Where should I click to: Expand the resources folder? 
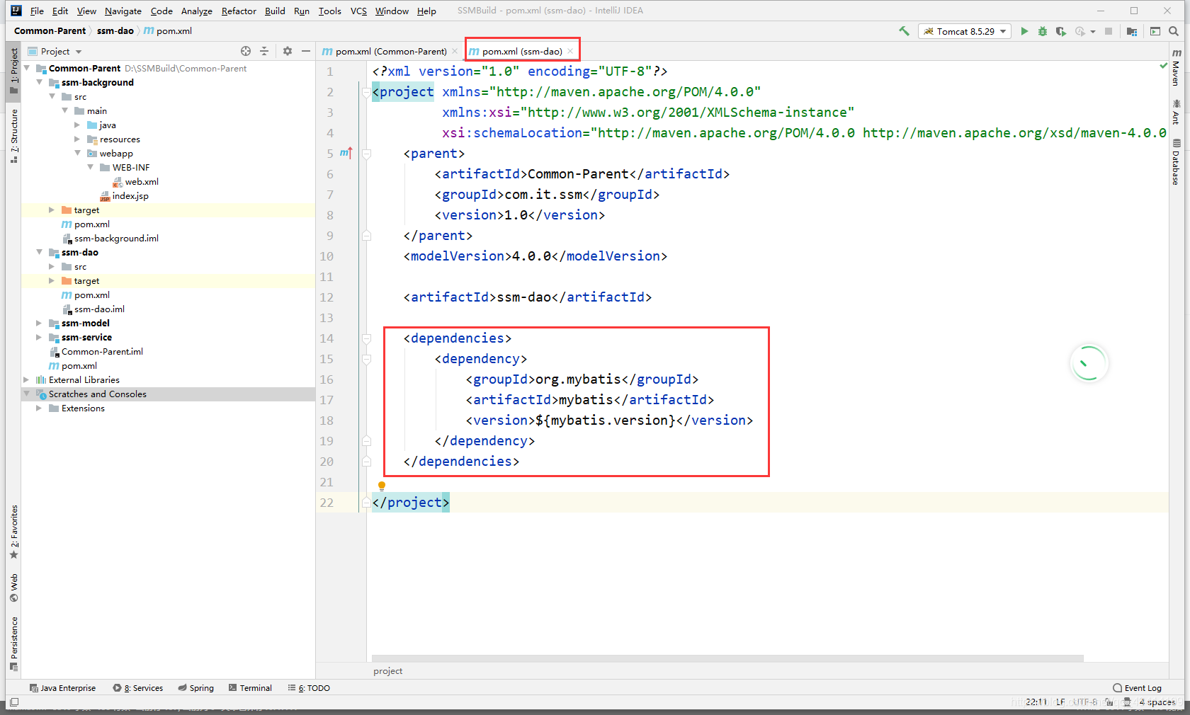coord(77,139)
